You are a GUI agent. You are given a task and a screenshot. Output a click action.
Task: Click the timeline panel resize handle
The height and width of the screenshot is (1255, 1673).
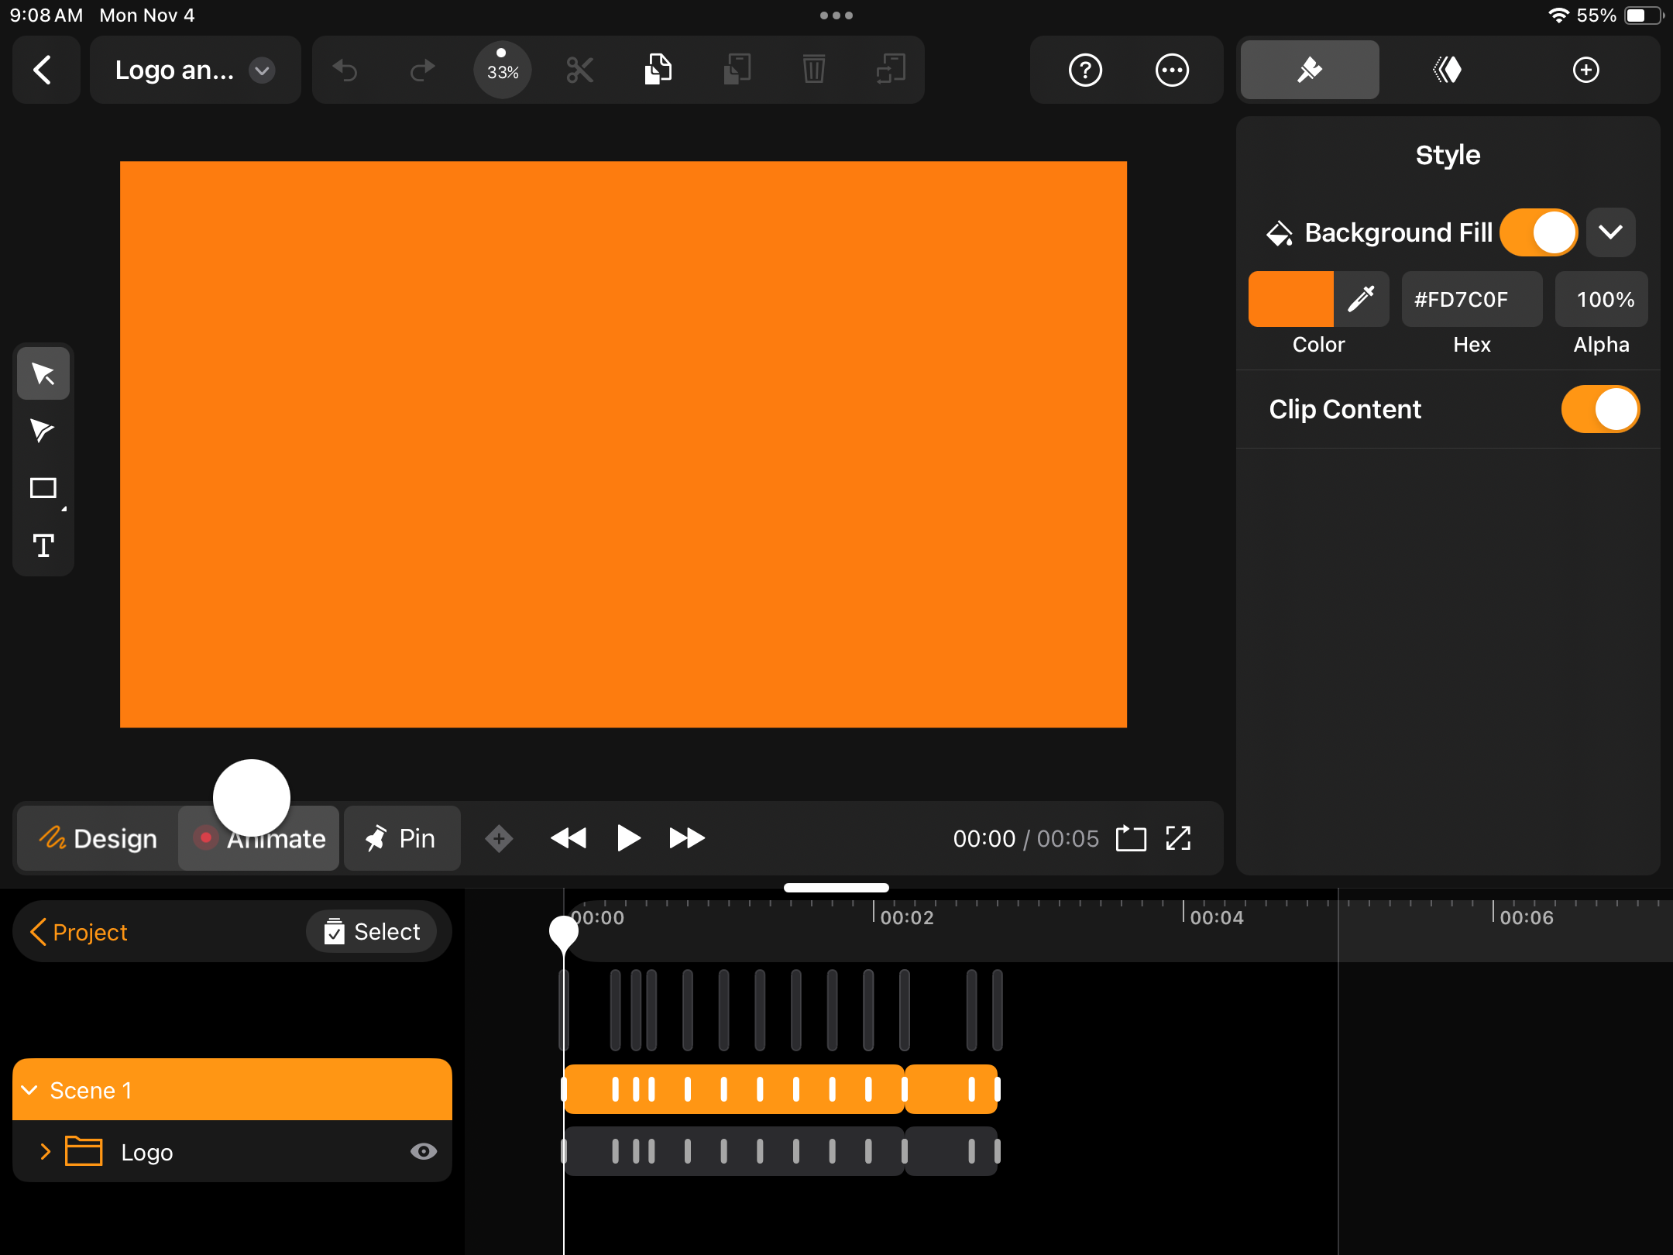[x=836, y=888]
